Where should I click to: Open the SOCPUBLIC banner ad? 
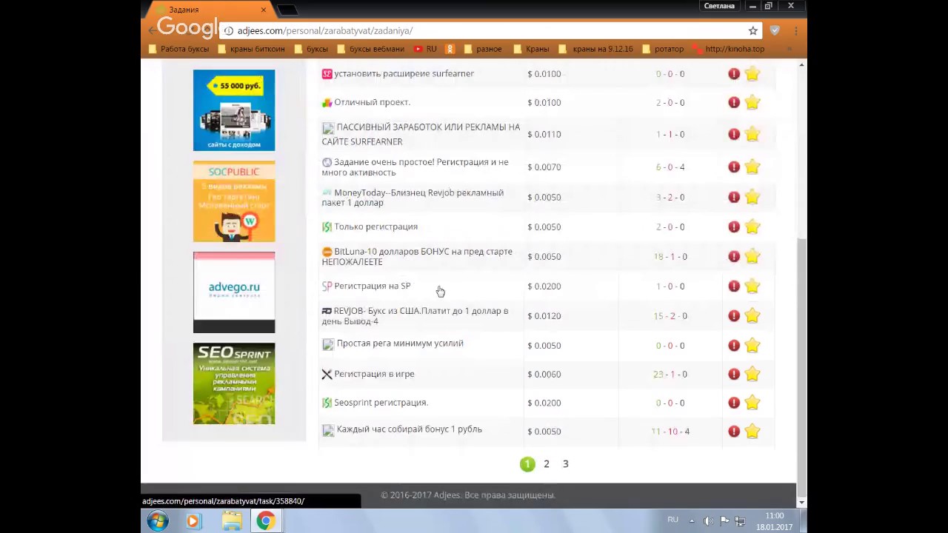tap(234, 201)
